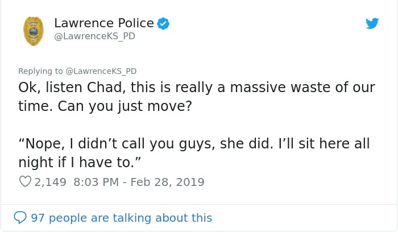Click the @LawrenceKS_PD handle under the name
The width and height of the screenshot is (398, 232).
tap(95, 36)
